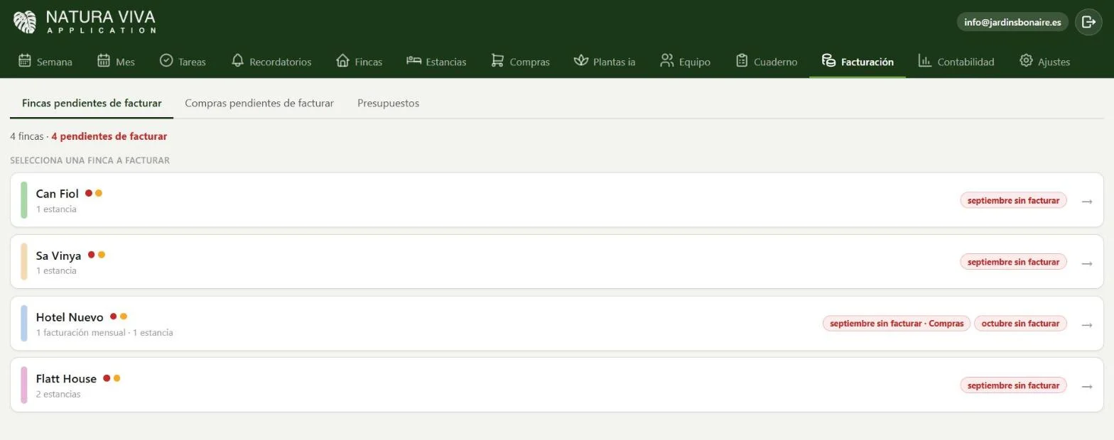This screenshot has width=1114, height=440.
Task: Click the blue color bar on Hotel Nuevo
Action: click(x=23, y=324)
